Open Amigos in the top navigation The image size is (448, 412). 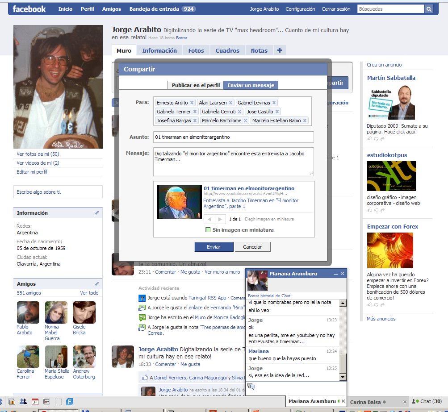(111, 9)
